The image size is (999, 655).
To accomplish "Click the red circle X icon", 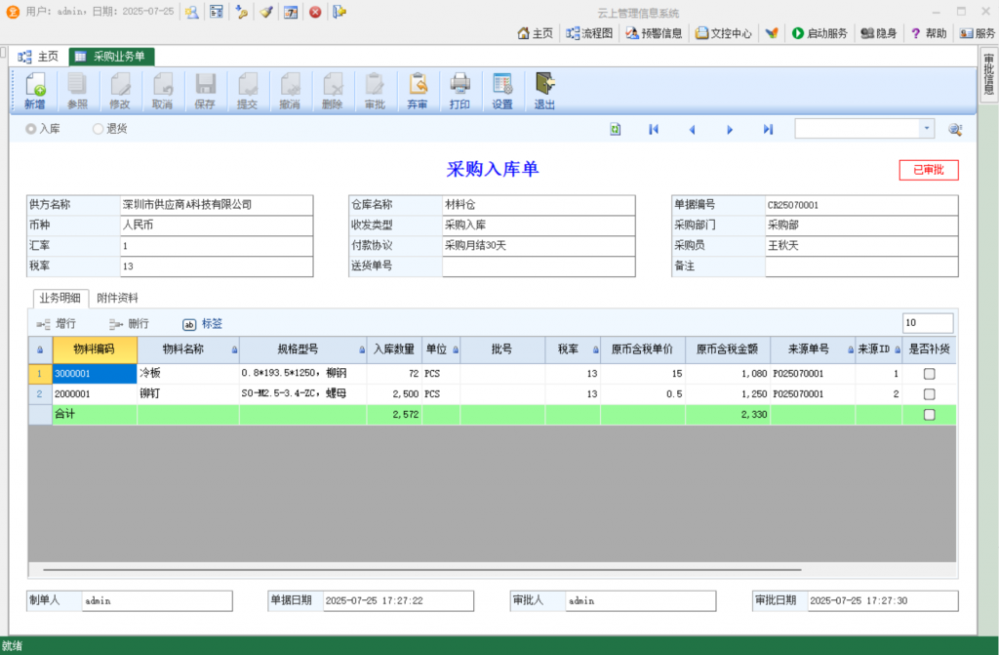I will (x=315, y=12).
